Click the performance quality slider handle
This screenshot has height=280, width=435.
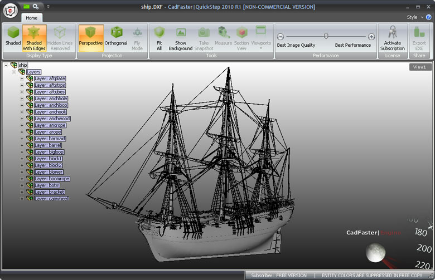(326, 36)
